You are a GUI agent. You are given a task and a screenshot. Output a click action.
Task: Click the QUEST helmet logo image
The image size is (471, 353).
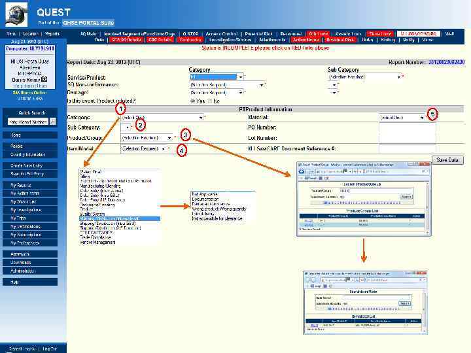pyautogui.click(x=16, y=14)
